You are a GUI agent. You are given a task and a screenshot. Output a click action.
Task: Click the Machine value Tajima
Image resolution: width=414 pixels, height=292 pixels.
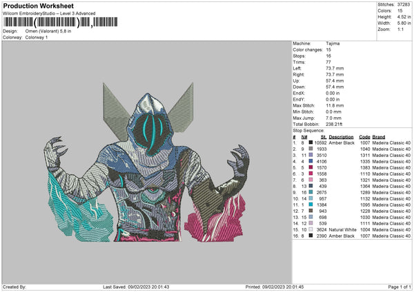tap(333, 43)
